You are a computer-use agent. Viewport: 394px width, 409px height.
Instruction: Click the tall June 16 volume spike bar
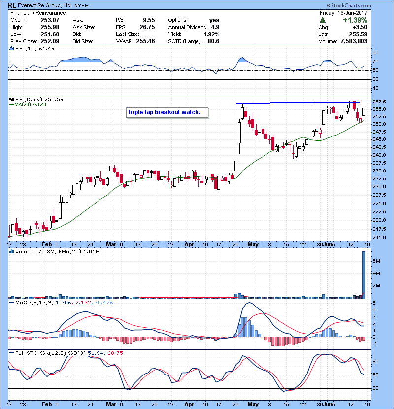364,274
